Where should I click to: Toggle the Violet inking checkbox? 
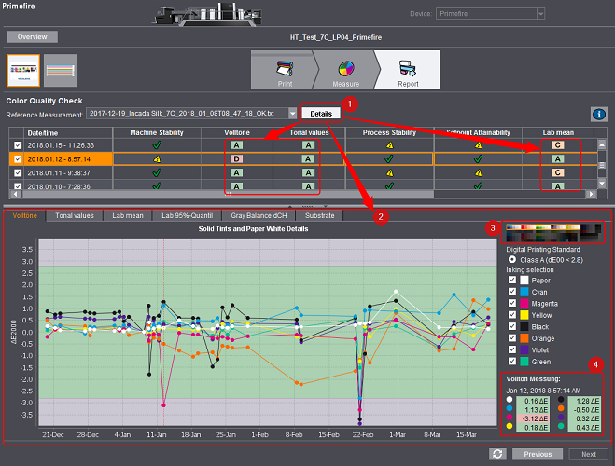511,349
